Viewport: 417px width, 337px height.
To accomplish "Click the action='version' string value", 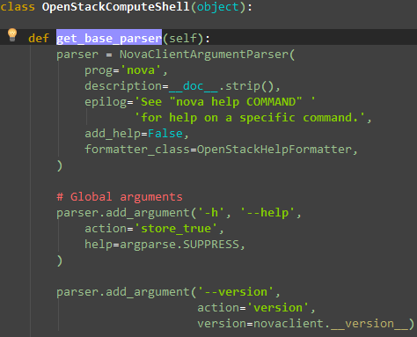I will click(278, 308).
